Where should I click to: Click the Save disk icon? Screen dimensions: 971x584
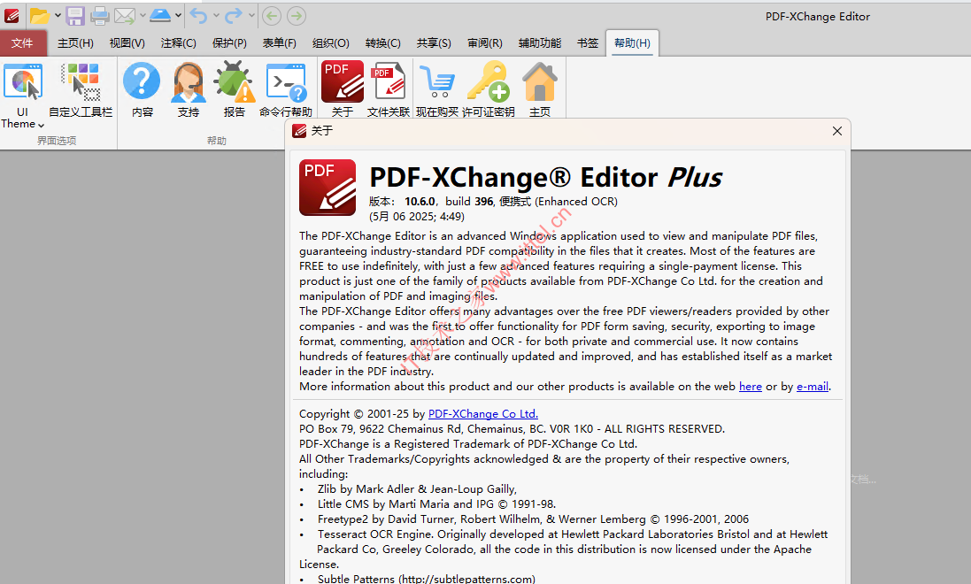click(x=75, y=15)
